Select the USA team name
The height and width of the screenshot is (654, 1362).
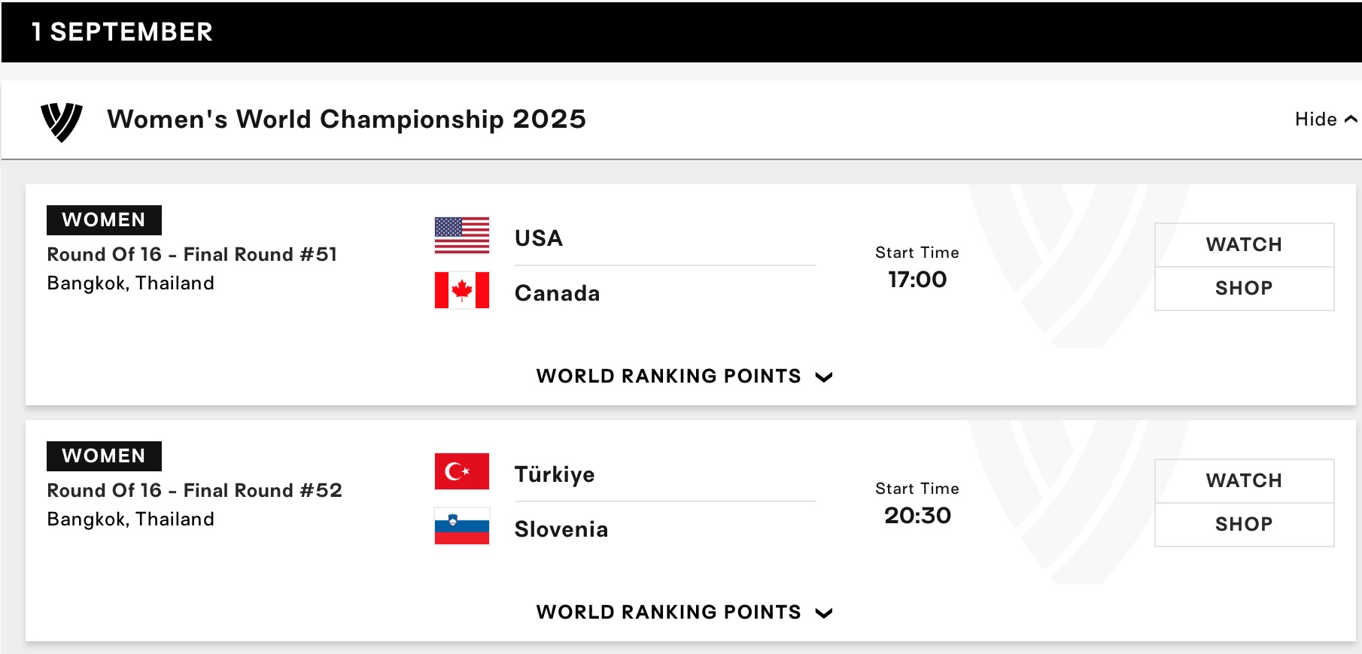tap(539, 238)
